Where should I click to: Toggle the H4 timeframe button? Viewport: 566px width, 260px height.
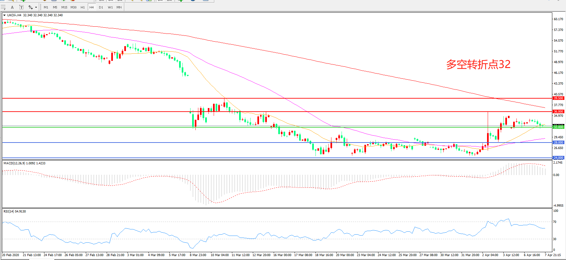(x=92, y=7)
